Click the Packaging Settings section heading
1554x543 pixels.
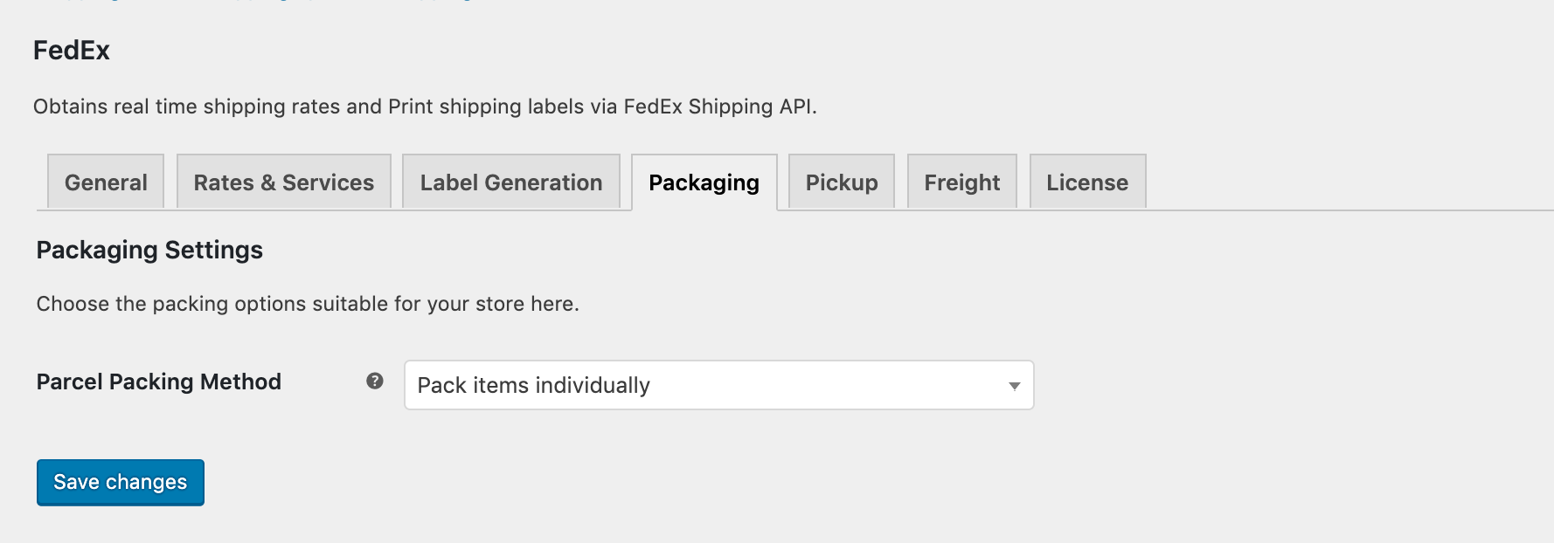[x=149, y=251]
